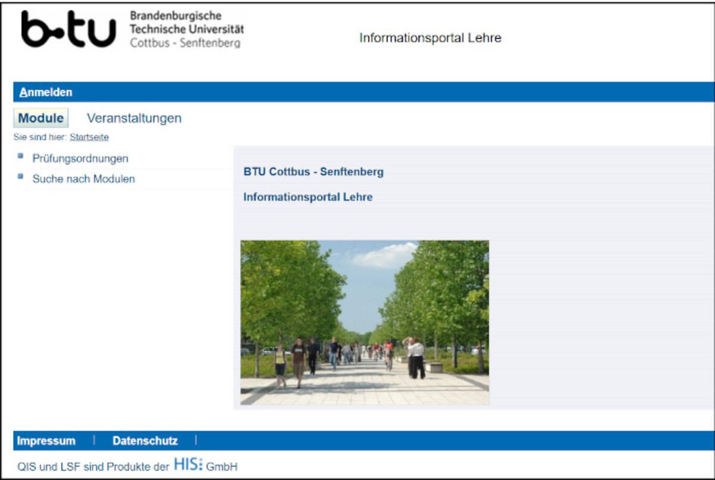The image size is (715, 480).
Task: Click the GmbH text after HIS logo
Action: [x=222, y=467]
